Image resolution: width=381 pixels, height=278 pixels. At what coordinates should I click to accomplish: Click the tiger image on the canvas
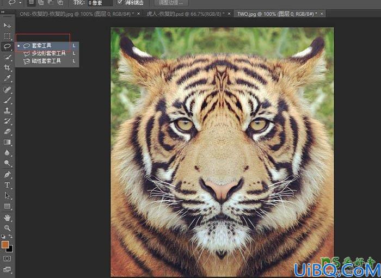222,152
